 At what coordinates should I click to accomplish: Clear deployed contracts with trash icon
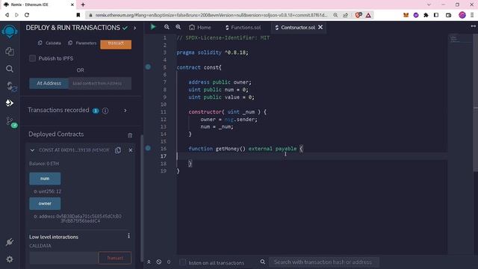(130, 135)
